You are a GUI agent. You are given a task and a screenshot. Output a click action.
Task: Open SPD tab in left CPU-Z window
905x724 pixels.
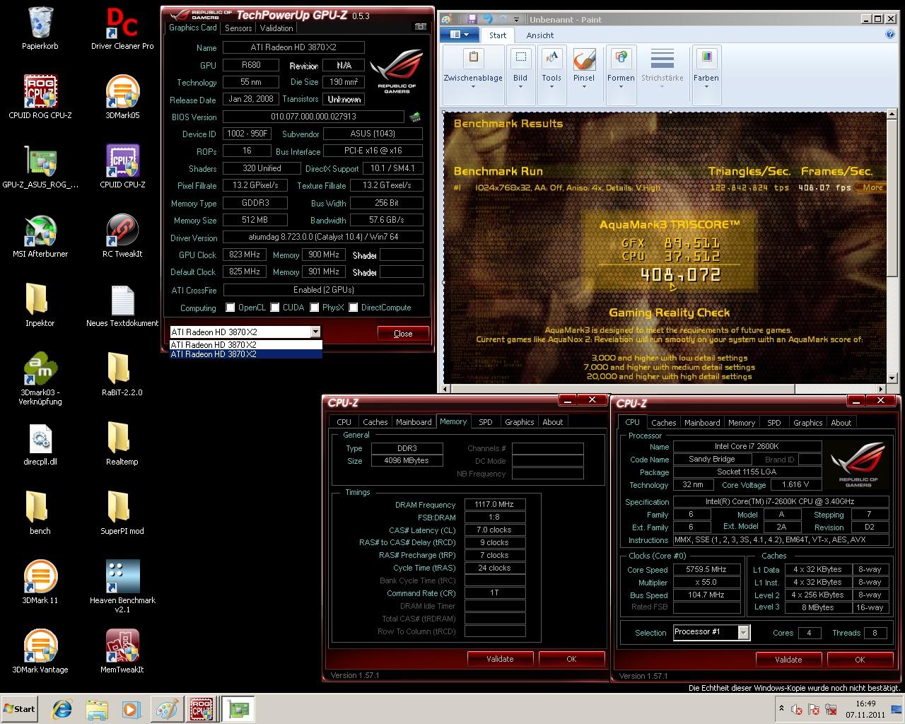coord(486,422)
